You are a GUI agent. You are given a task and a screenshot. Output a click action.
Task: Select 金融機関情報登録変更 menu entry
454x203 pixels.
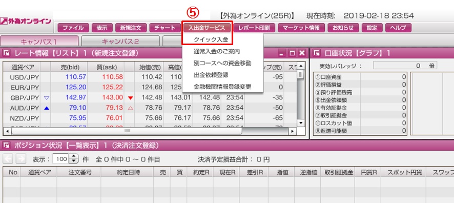[223, 86]
